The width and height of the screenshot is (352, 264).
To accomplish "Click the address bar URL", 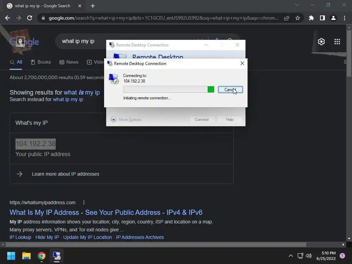I will tap(163, 18).
